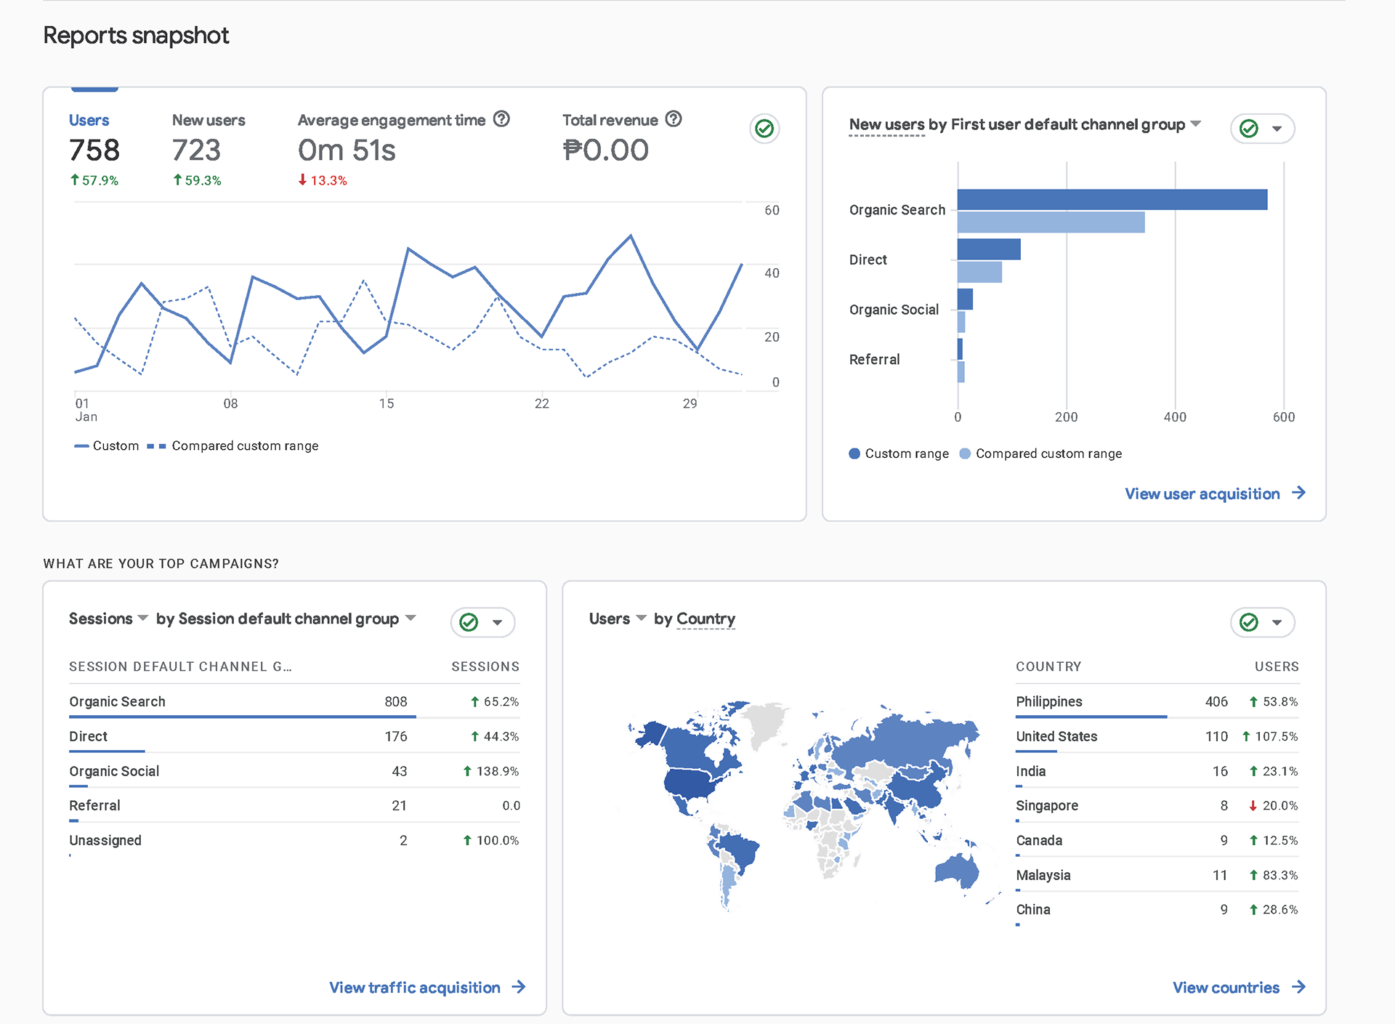Viewport: 1395px width, 1024px height.
Task: Click the arrow icon next to View countries
Action: tap(1300, 987)
